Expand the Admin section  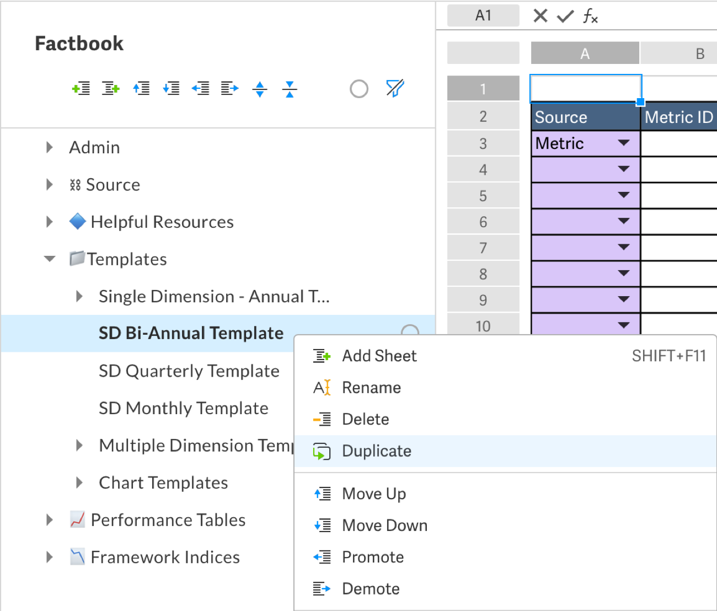pos(50,147)
